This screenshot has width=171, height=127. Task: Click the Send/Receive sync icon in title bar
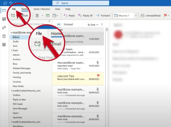(x=5, y=3)
